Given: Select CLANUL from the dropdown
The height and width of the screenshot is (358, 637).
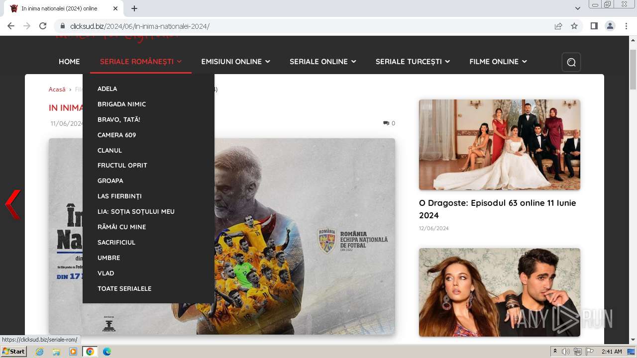Looking at the screenshot, I should coord(110,151).
